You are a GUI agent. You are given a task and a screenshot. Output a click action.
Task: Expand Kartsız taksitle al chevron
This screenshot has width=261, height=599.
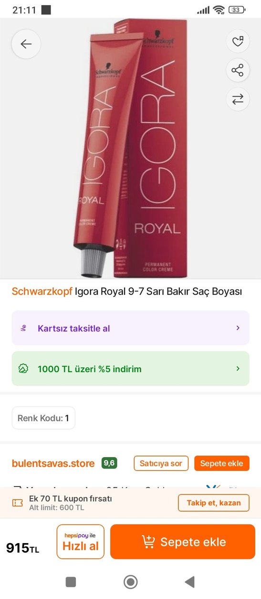pos(238,328)
